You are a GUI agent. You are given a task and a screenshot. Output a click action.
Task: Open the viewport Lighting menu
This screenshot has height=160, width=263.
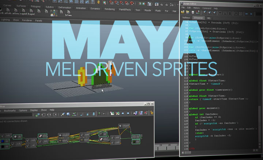tap(5, 20)
